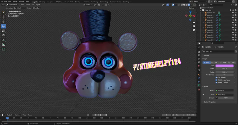Pause the viewport render preview
The image size is (238, 125).
coord(194,5)
